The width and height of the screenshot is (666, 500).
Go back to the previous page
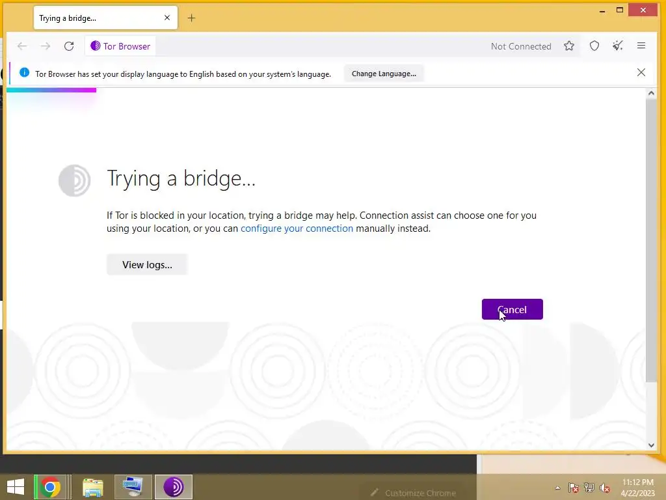(x=22, y=46)
